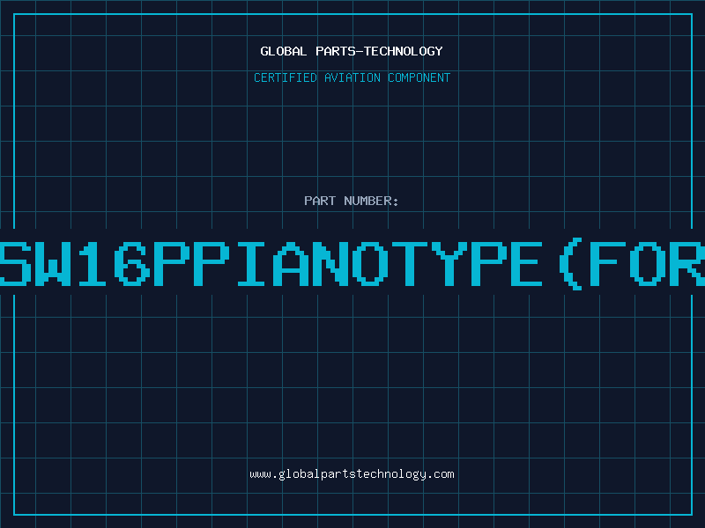Click the PART NUMBER: label

tap(352, 201)
